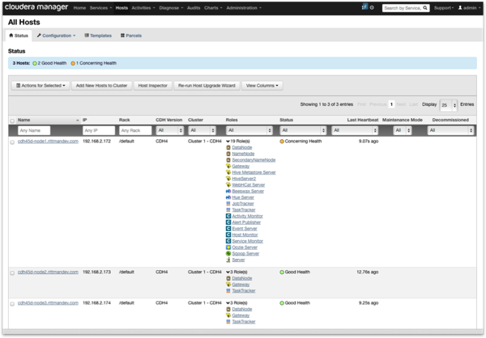Click Re-run Host Upgrade Wizard
The height and width of the screenshot is (338, 486).
click(207, 86)
